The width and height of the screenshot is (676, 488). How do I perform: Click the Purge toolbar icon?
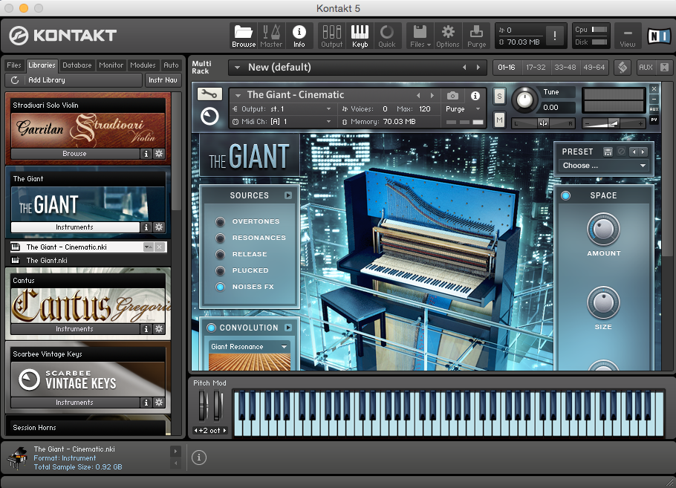point(476,36)
